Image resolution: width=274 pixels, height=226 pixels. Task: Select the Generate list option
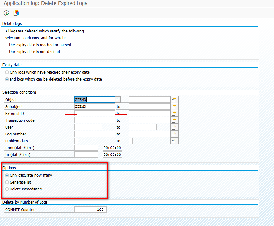pos(7,182)
